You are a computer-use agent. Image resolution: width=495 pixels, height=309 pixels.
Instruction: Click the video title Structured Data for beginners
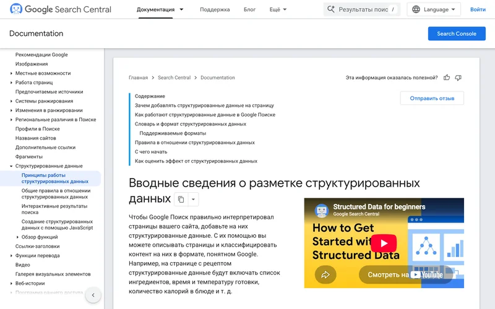(379, 207)
